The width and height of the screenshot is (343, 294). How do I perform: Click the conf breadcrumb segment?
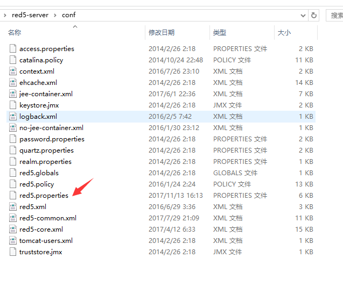(68, 15)
